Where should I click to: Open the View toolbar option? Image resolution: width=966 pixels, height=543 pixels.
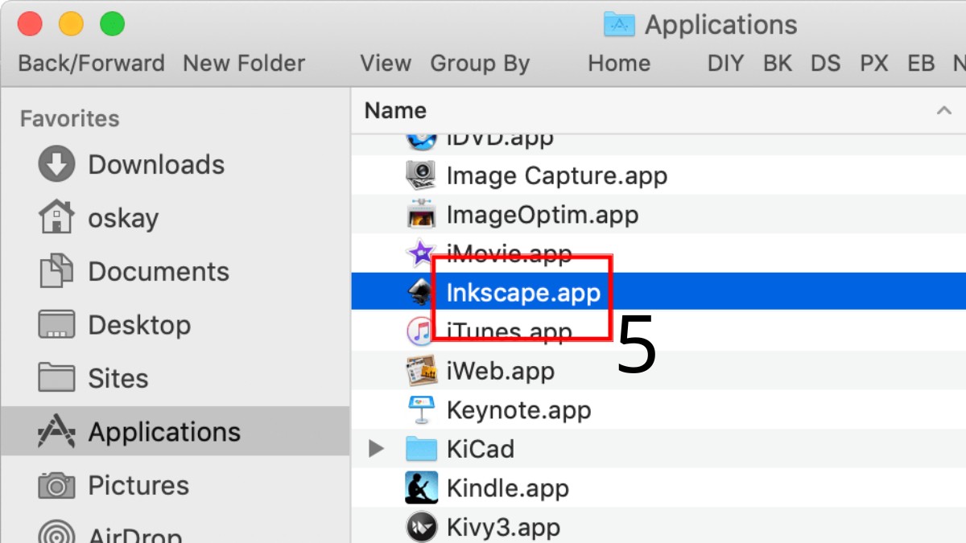pos(386,64)
